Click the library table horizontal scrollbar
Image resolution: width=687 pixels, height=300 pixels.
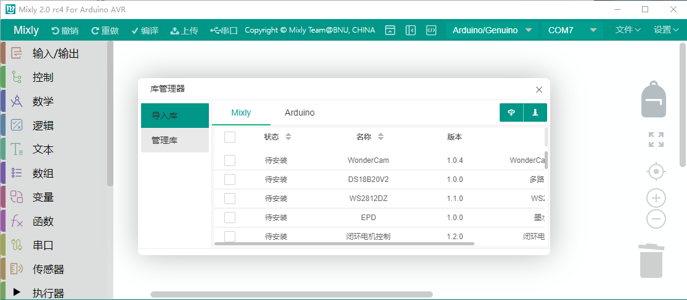click(344, 243)
